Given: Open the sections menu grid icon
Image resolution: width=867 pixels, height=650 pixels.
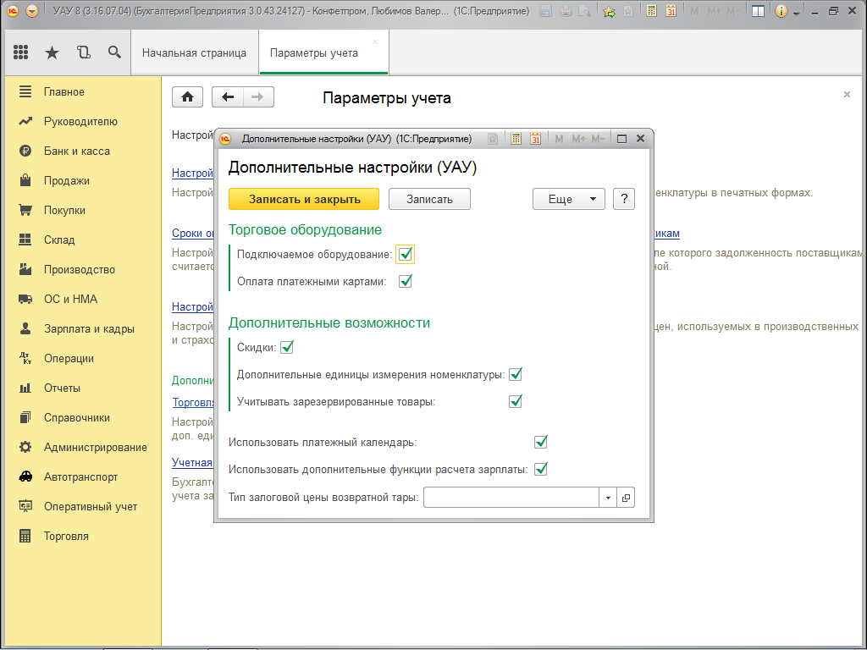Looking at the screenshot, I should click(x=21, y=52).
